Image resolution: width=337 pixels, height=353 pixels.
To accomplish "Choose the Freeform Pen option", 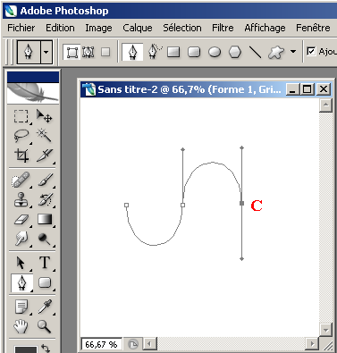I will click(155, 52).
